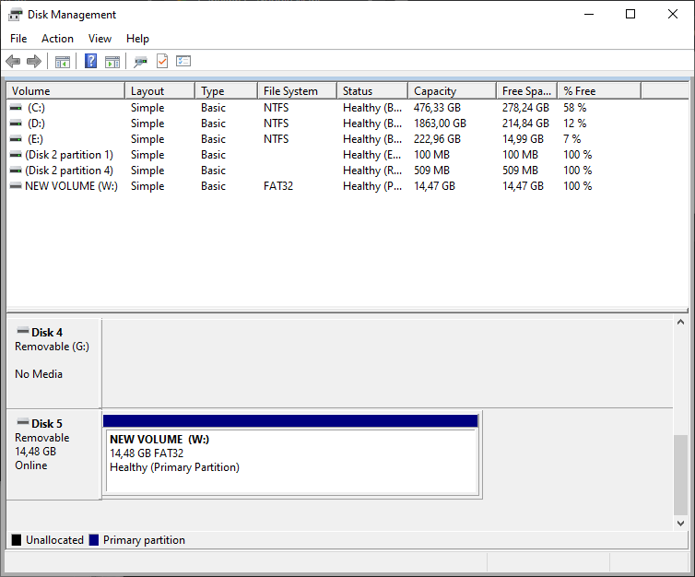Sort by the File System column header

point(297,91)
